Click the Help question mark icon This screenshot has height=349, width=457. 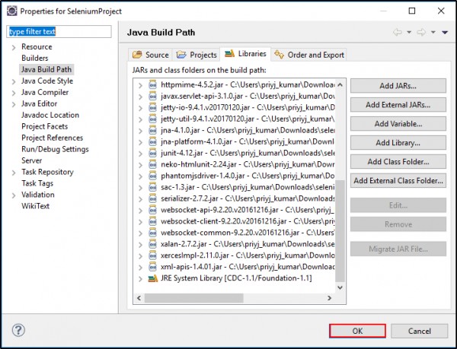pyautogui.click(x=18, y=331)
